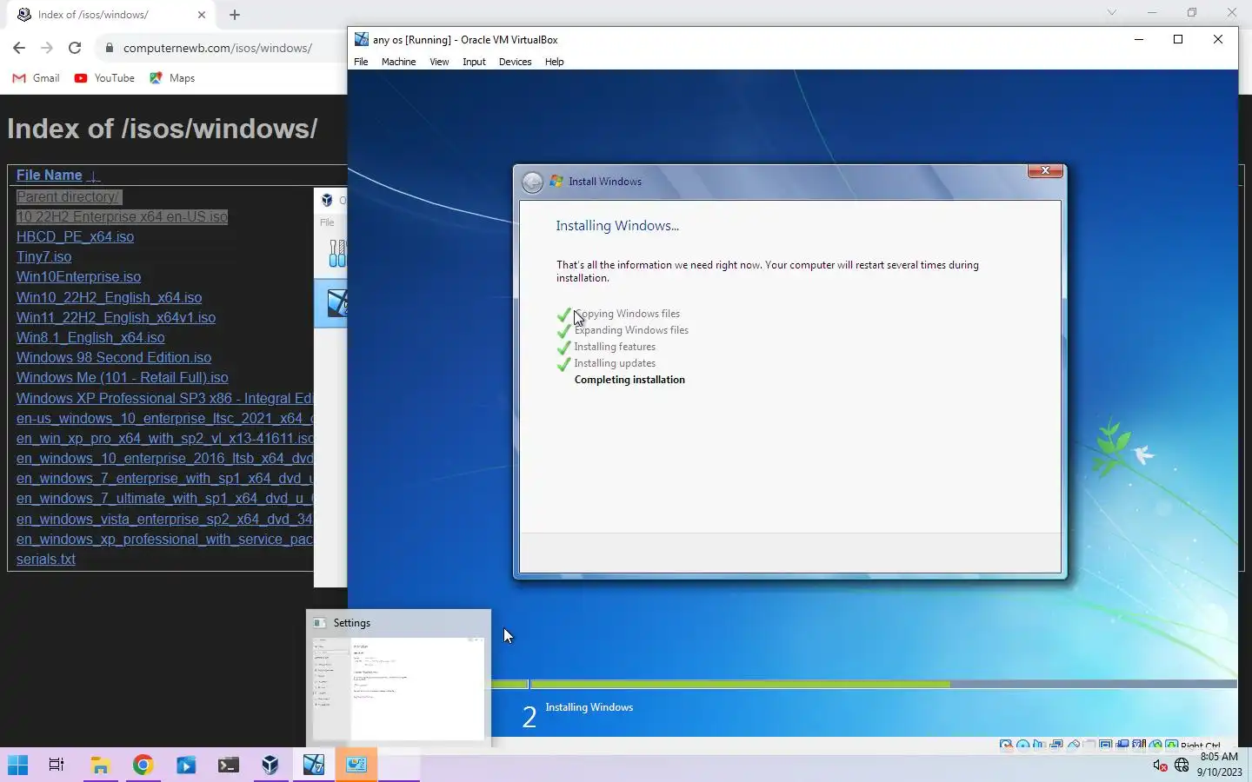Open the Maps bookmark
Screen dimensions: 1252x782
[x=172, y=78]
